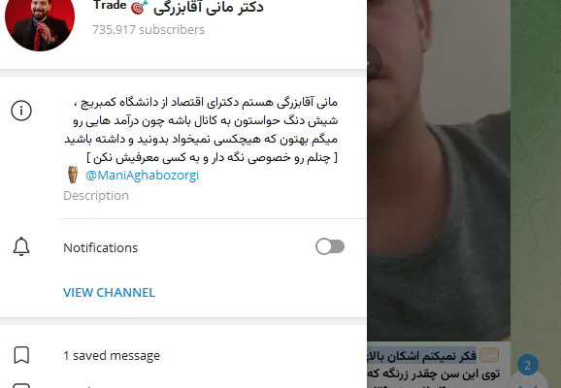
Task: Click the VIEW CHANNEL button
Action: point(109,293)
